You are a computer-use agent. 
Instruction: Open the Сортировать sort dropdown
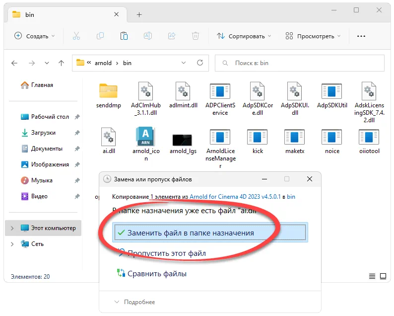pos(244,36)
